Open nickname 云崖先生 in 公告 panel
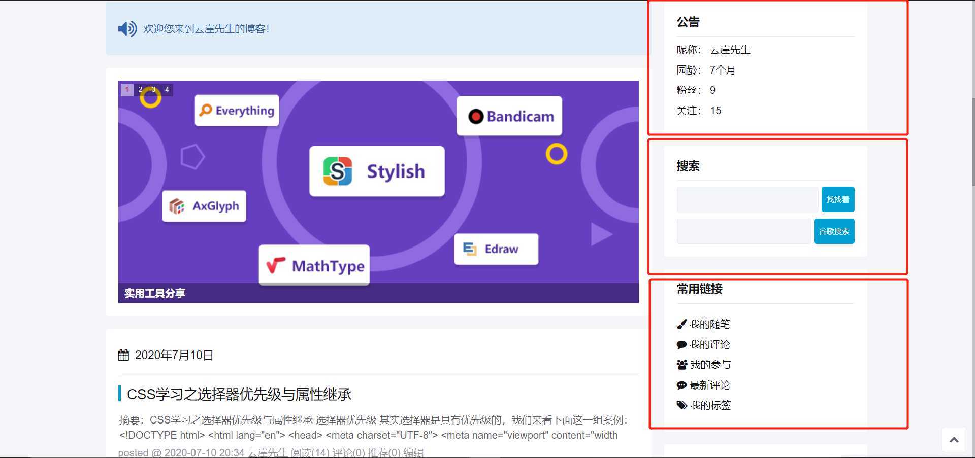This screenshot has width=975, height=458. (730, 50)
